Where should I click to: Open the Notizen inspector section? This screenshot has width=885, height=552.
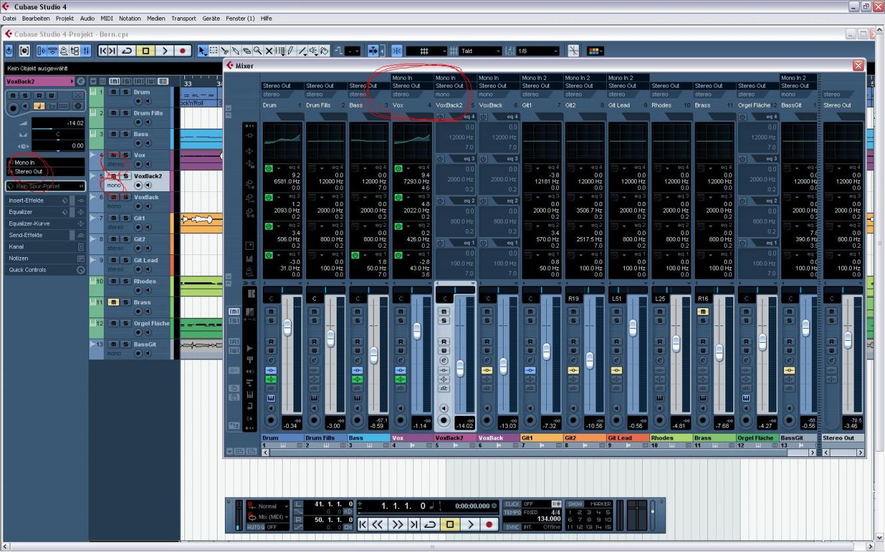(x=45, y=258)
